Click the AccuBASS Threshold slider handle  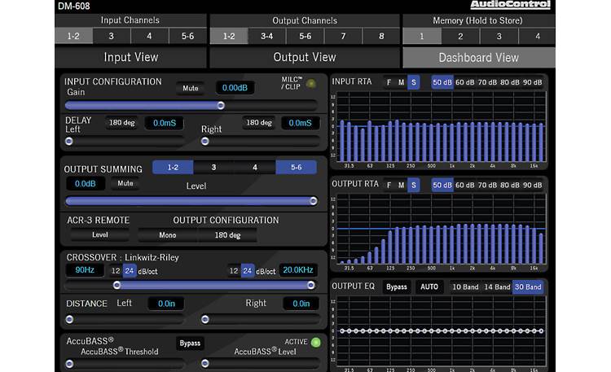tap(69, 364)
